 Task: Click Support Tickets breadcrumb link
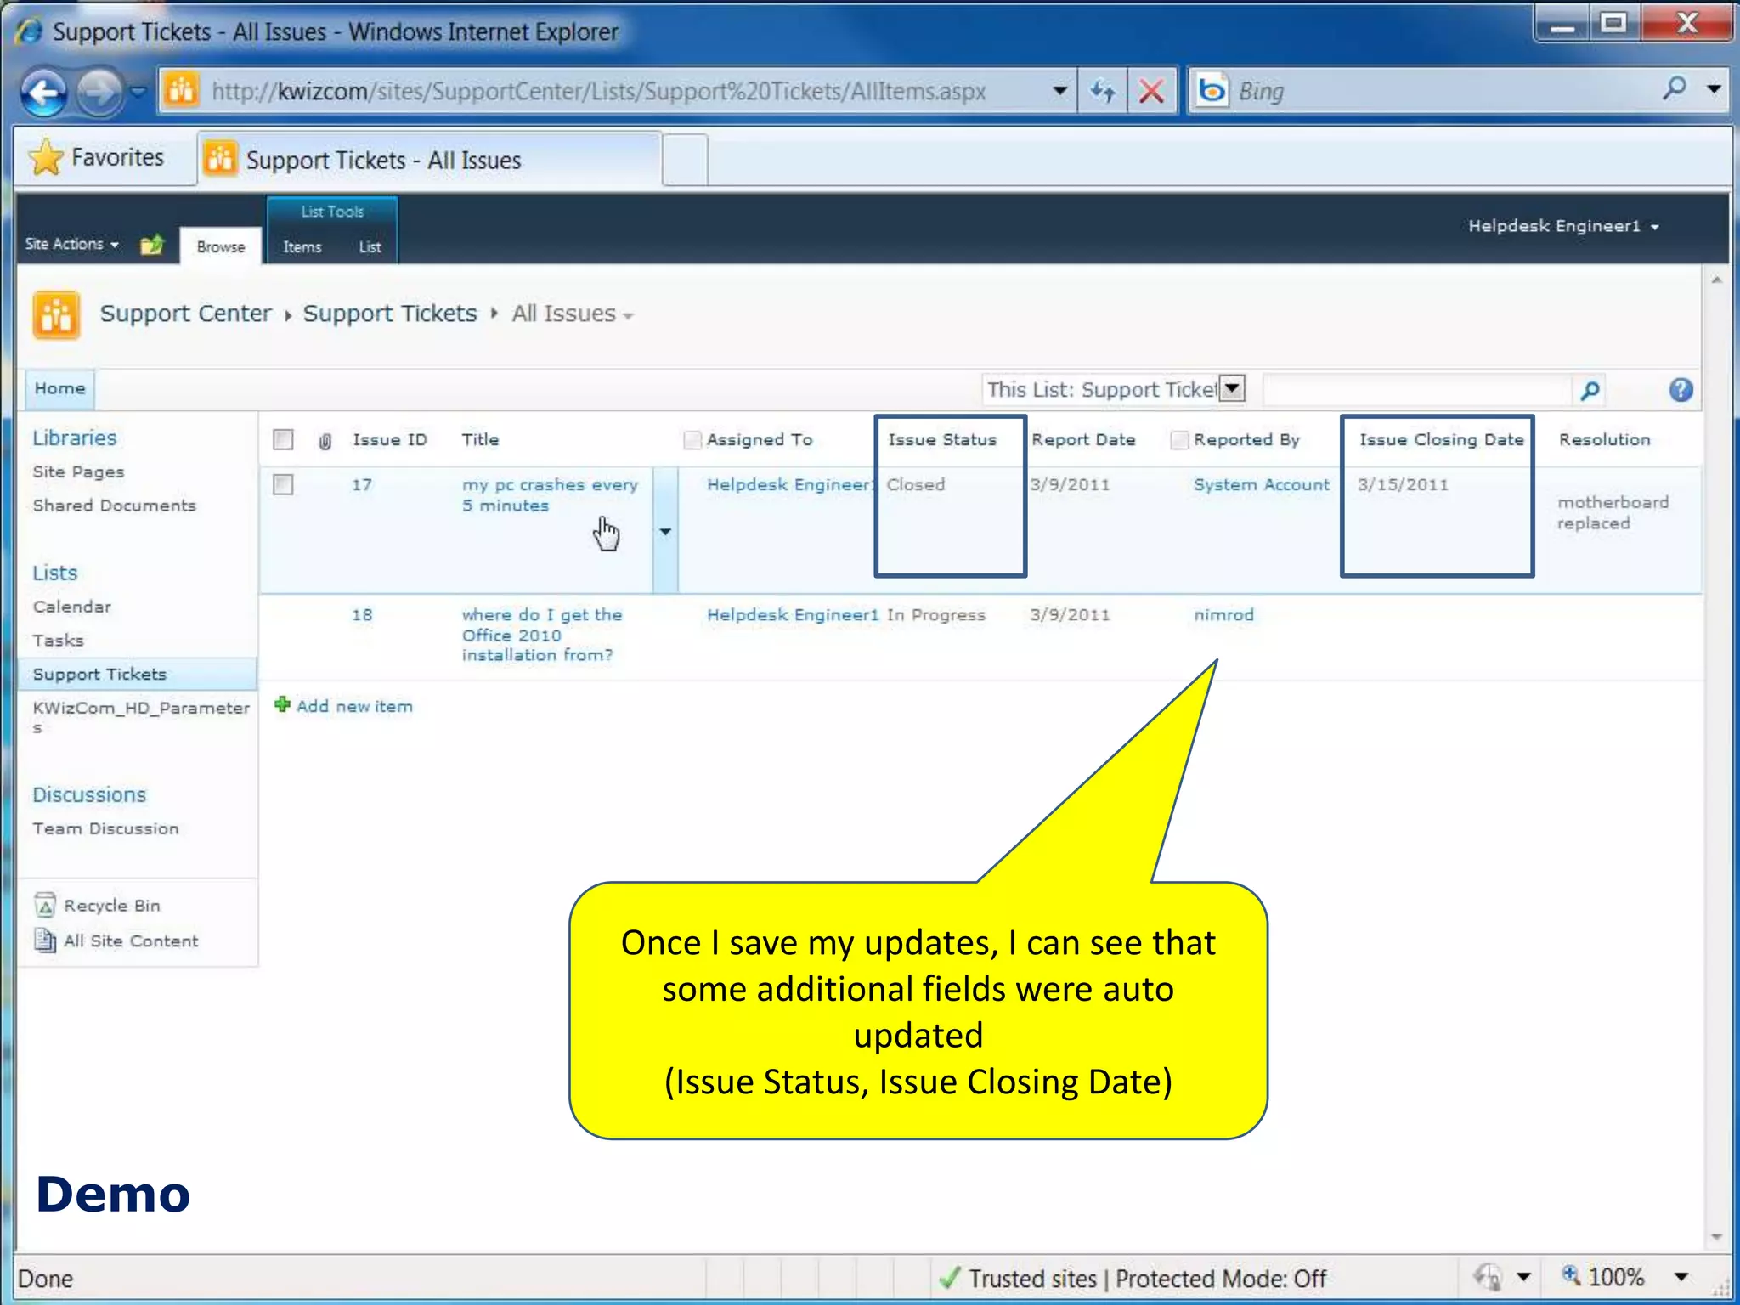[390, 314]
